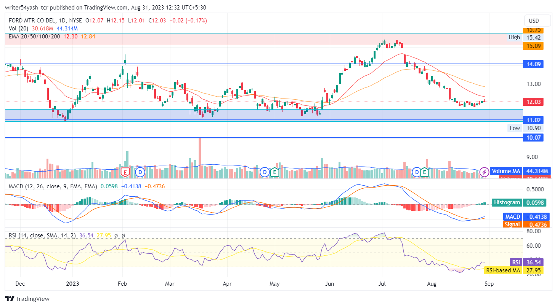
Task: Select the RSI 36.54 axis label
Action: click(527, 262)
